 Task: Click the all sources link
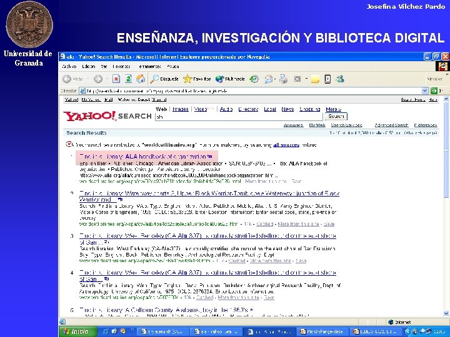(x=286, y=145)
